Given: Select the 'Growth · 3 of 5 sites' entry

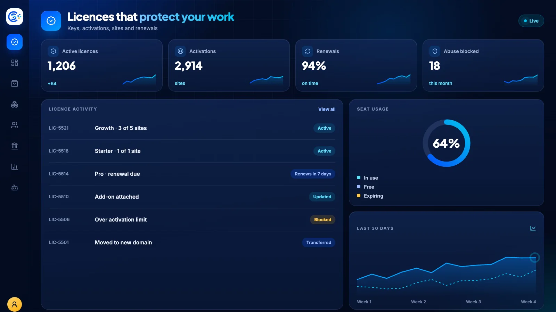Looking at the screenshot, I should (121, 128).
